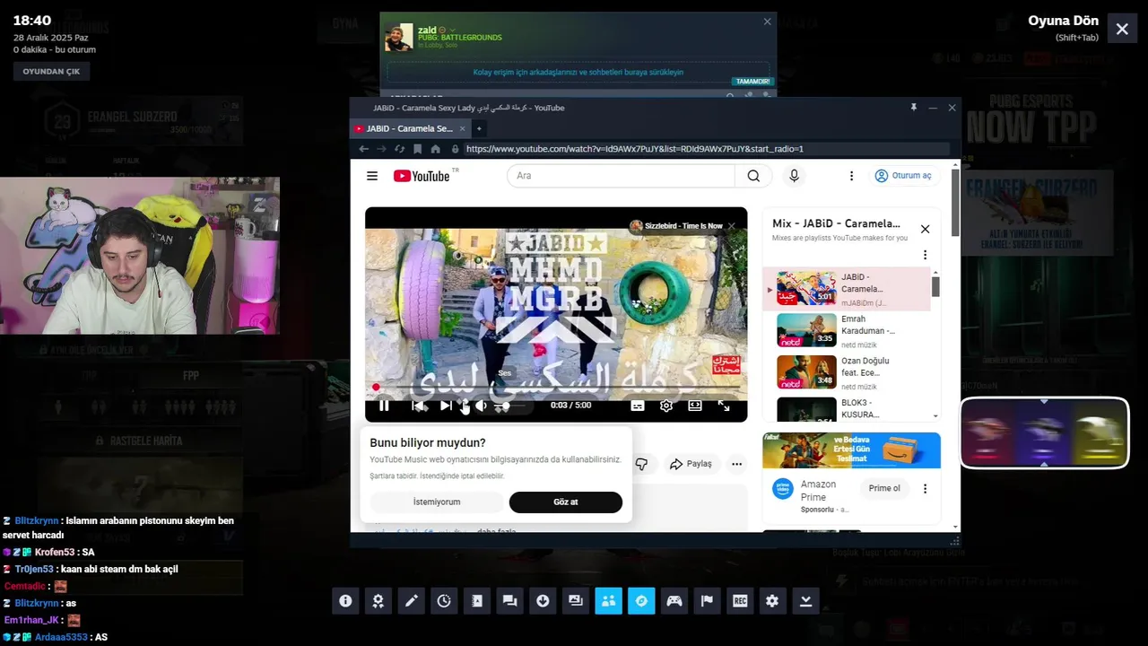The height and width of the screenshot is (646, 1148).
Task: Play BLOK3 - KUSURA playlist video
Action: click(846, 408)
